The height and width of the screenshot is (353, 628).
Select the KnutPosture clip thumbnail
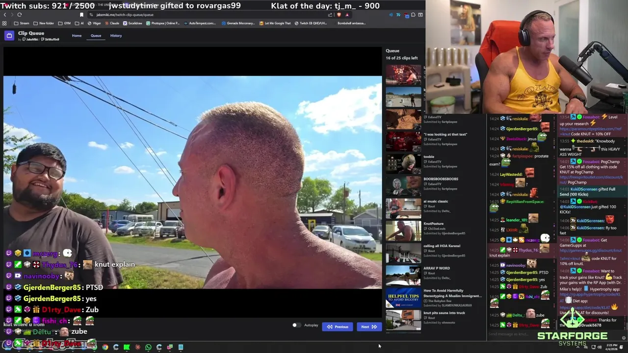click(x=403, y=230)
